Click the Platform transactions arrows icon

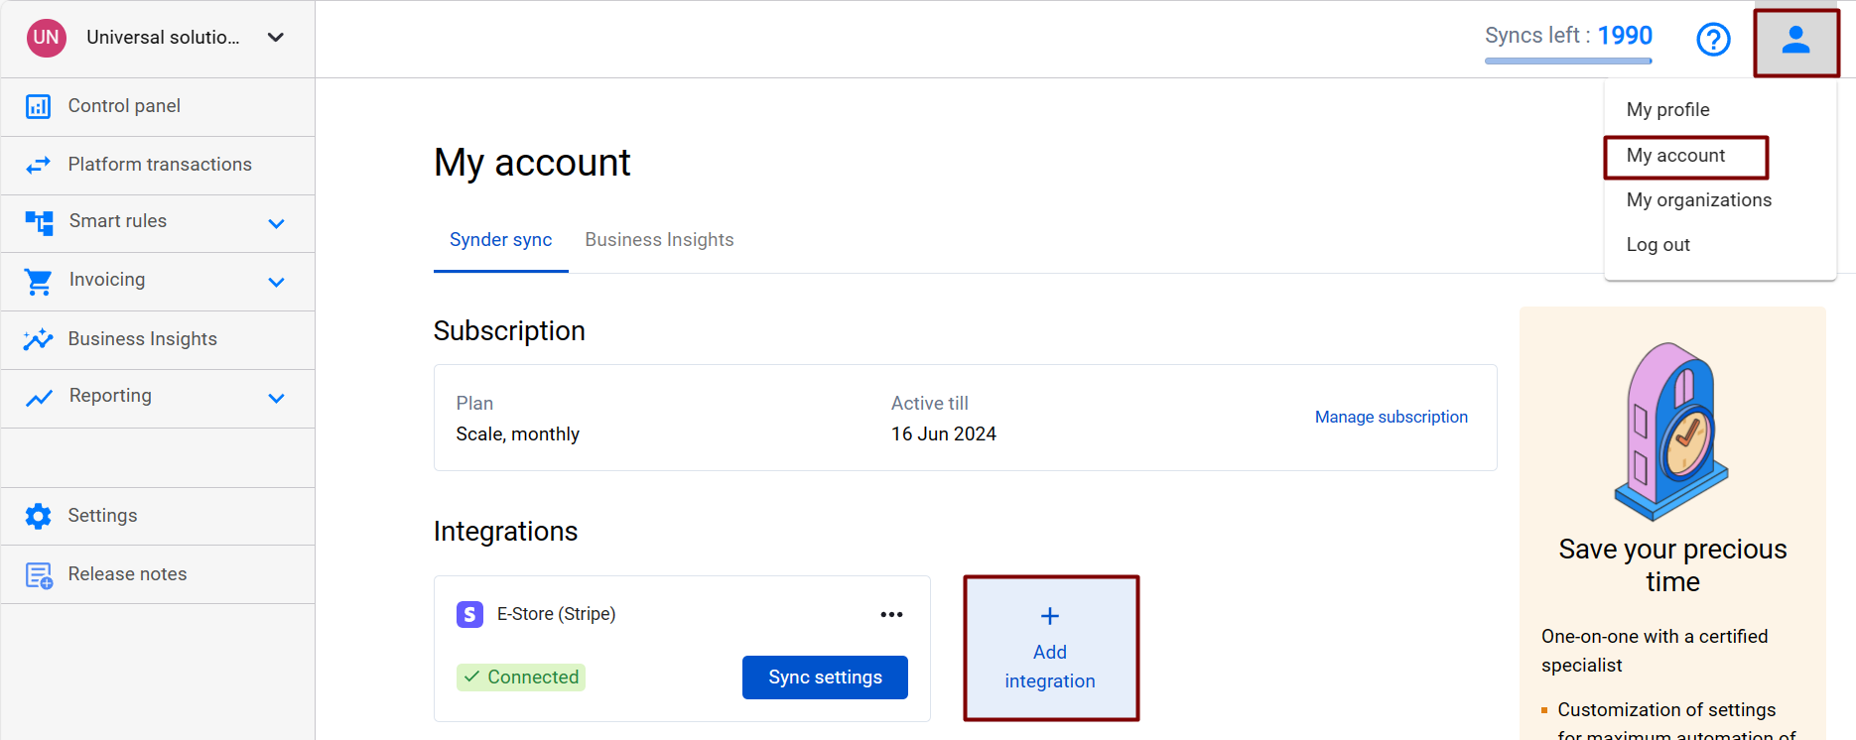[38, 165]
